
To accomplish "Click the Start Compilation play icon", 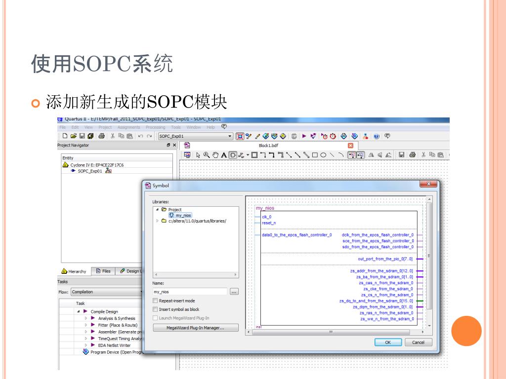I will [x=304, y=136].
